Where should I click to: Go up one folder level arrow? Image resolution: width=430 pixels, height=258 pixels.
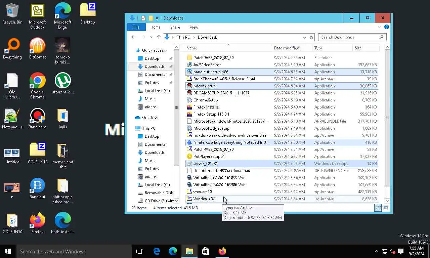[x=159, y=37]
